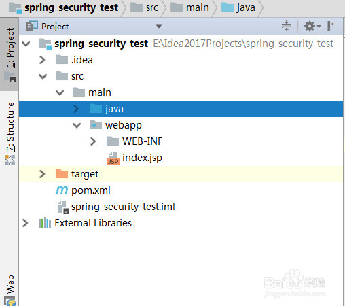Expand the java source folder
Viewport: 345px width, 306px height.
click(x=76, y=109)
